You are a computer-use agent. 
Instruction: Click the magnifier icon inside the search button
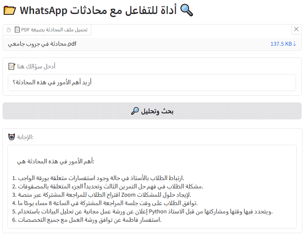pyautogui.click(x=135, y=111)
